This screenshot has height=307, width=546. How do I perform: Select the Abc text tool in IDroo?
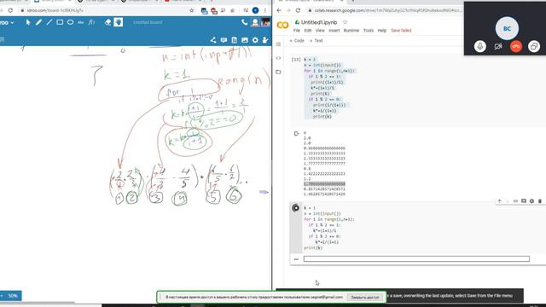point(81,22)
